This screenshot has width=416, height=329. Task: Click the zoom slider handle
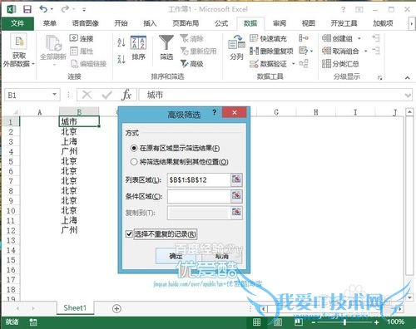(344, 322)
